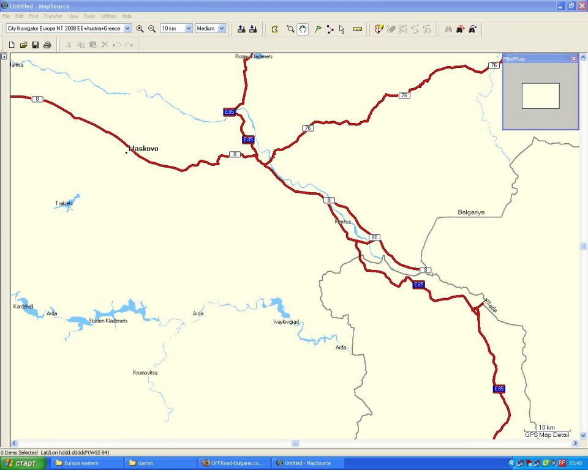Click Untitled - MapSource taskbar button
The image size is (588, 470).
point(307,463)
